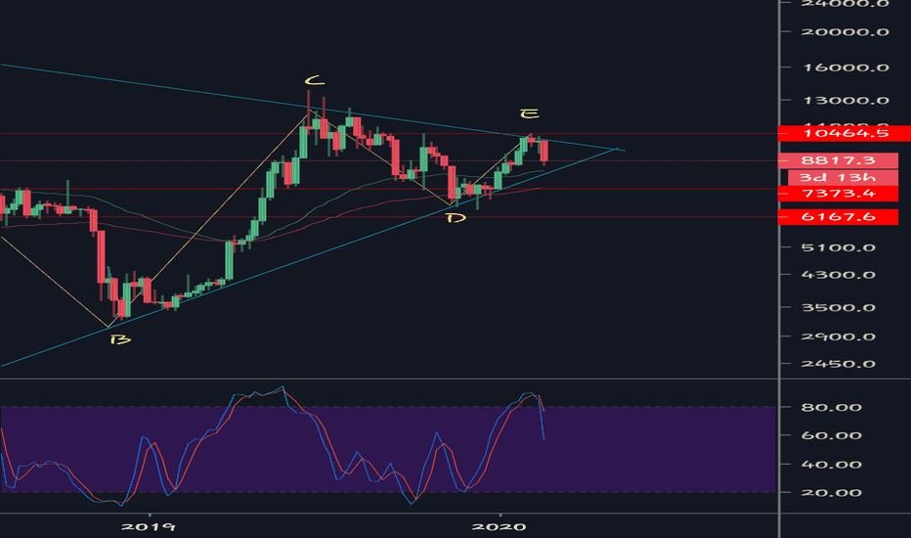Viewport: 911px width, 538px height.
Task: Click the 8817.3 current price label
Action: 838,160
